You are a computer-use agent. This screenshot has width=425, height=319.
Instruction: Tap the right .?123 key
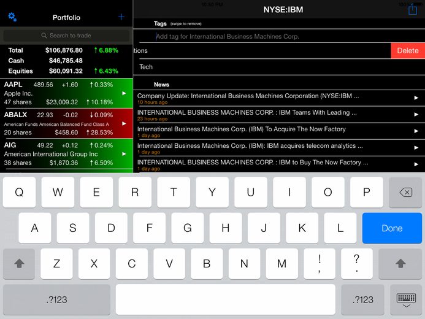362,300
